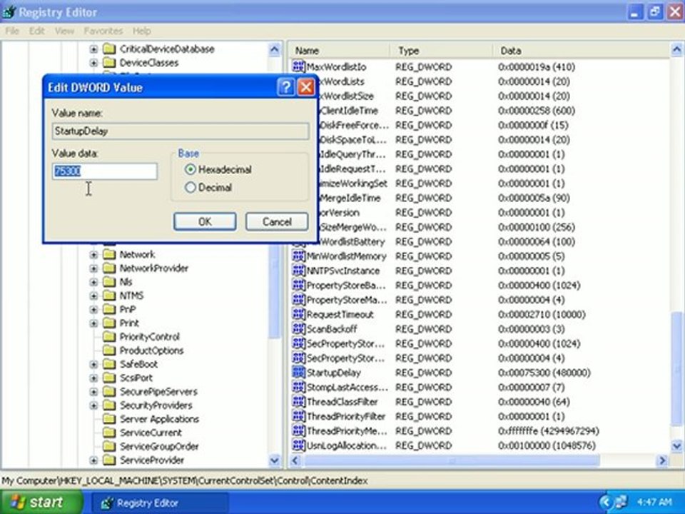Expand the ScsiPort key
This screenshot has width=685, height=514.
(x=93, y=378)
